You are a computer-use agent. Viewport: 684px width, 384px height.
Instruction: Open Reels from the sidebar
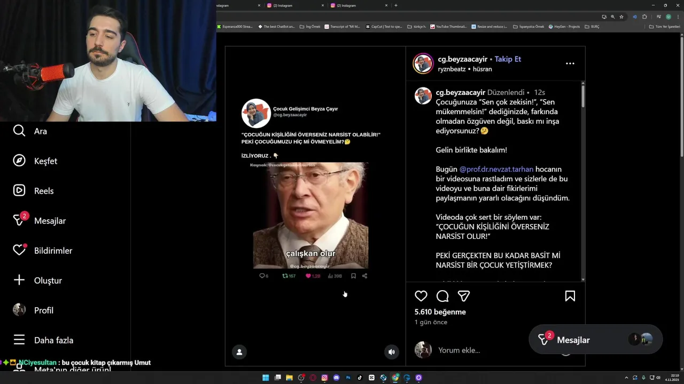click(34, 191)
